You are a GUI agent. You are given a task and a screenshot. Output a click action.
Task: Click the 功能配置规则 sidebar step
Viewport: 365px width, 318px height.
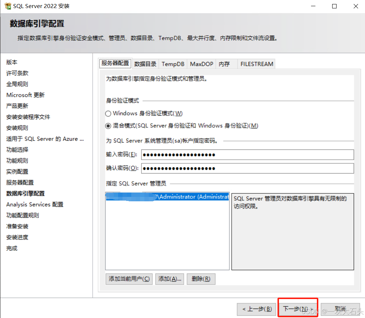[x=23, y=215]
